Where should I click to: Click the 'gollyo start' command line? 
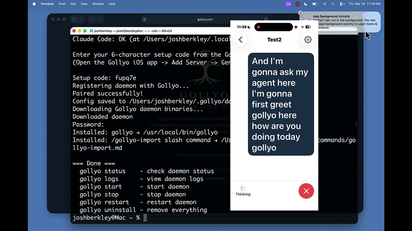tap(135, 186)
